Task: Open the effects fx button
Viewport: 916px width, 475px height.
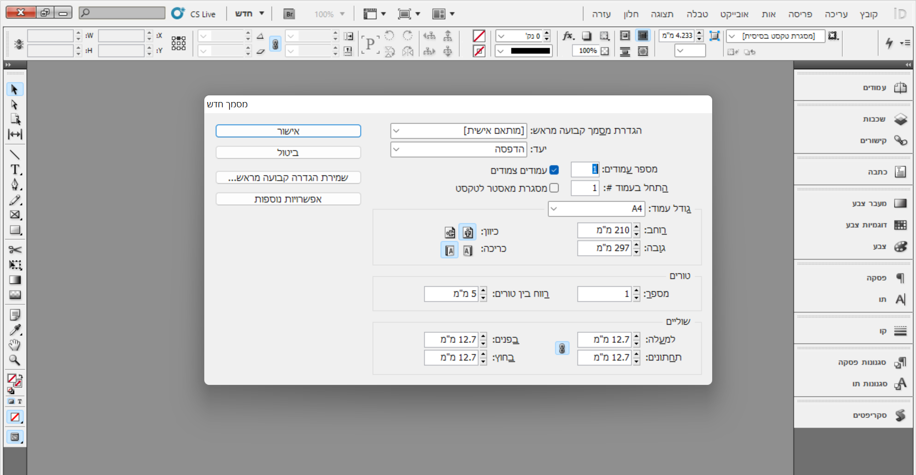Action: tap(567, 36)
